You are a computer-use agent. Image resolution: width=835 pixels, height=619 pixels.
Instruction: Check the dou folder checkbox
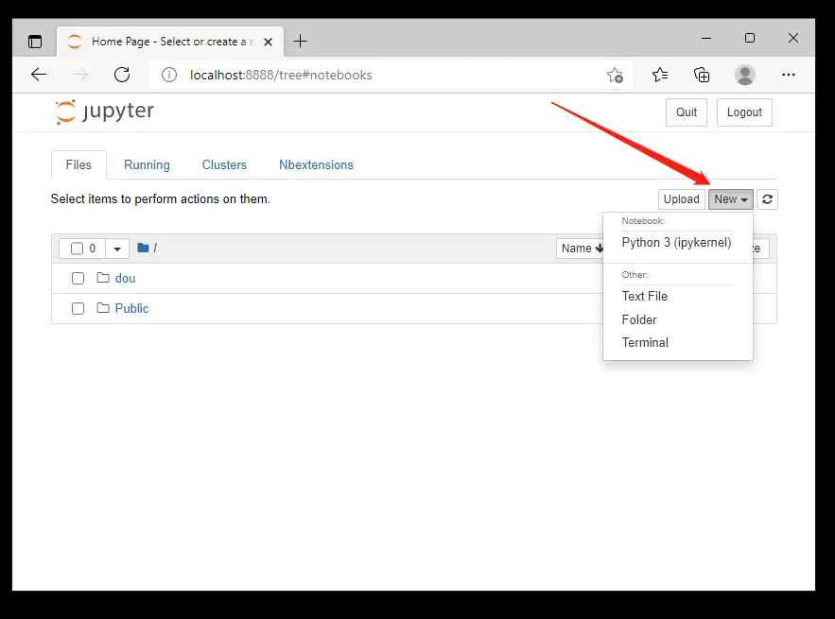pyautogui.click(x=78, y=279)
